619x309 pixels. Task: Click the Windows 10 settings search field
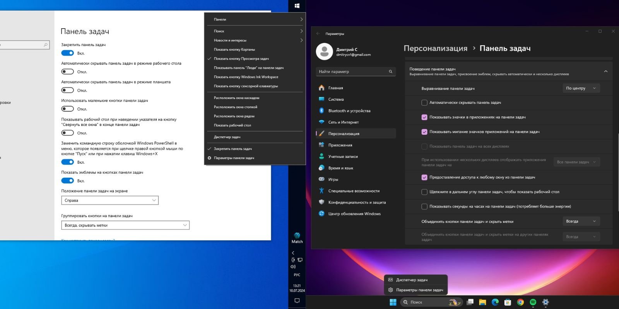point(24,45)
